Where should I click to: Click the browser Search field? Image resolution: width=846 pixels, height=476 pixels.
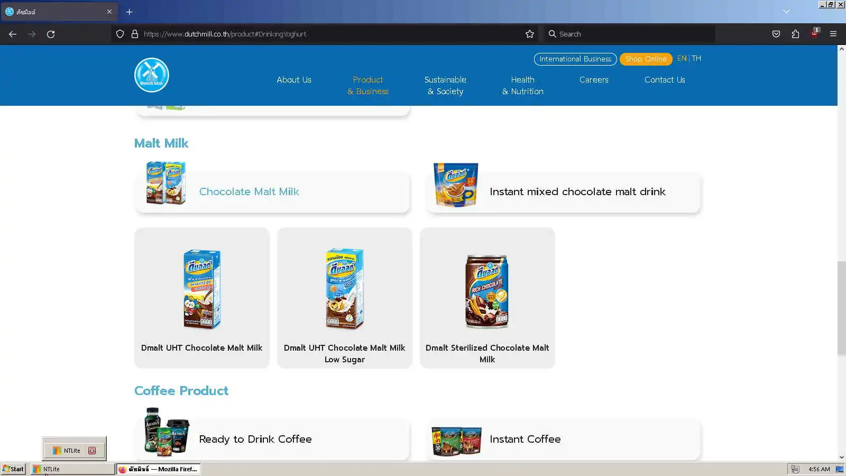pyautogui.click(x=629, y=34)
